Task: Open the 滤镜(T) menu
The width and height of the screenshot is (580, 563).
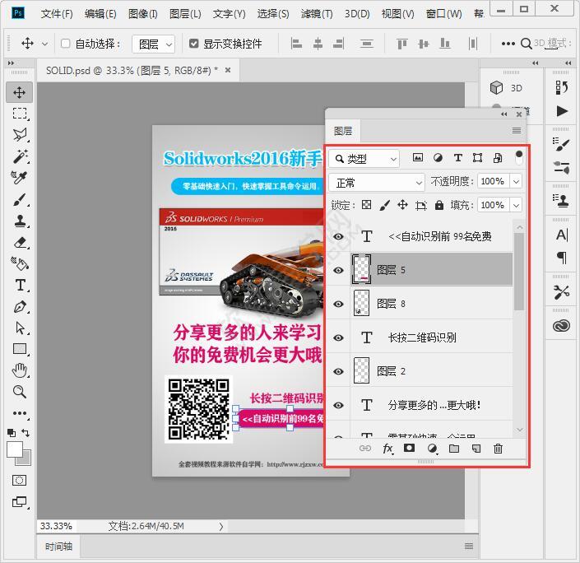Action: pos(316,14)
